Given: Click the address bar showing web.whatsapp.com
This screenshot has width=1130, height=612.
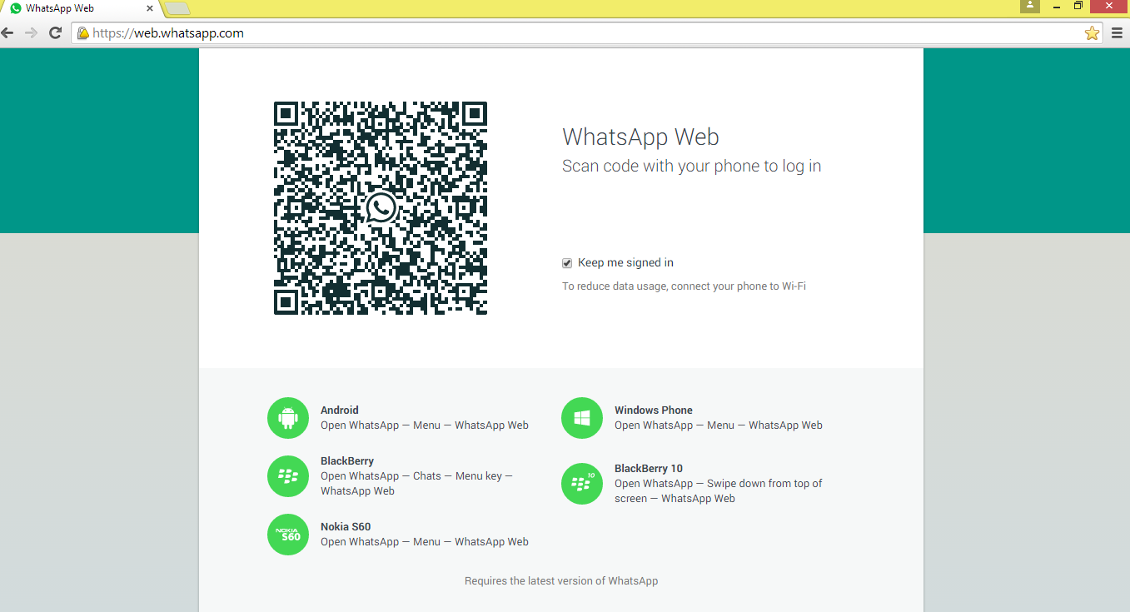Looking at the screenshot, I should click(587, 33).
